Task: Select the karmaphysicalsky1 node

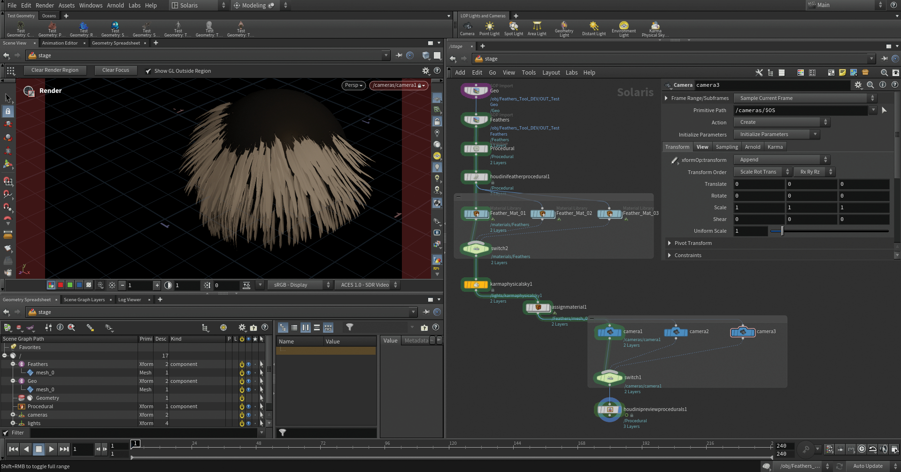Action: (x=476, y=284)
